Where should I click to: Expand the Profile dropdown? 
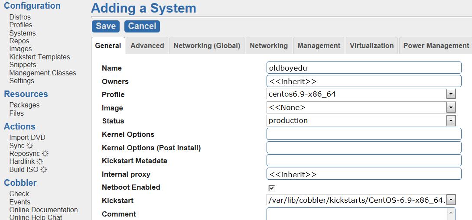(451, 94)
